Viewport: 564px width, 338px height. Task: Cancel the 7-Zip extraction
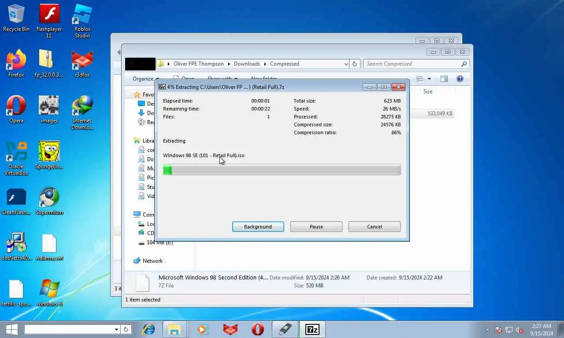point(375,227)
